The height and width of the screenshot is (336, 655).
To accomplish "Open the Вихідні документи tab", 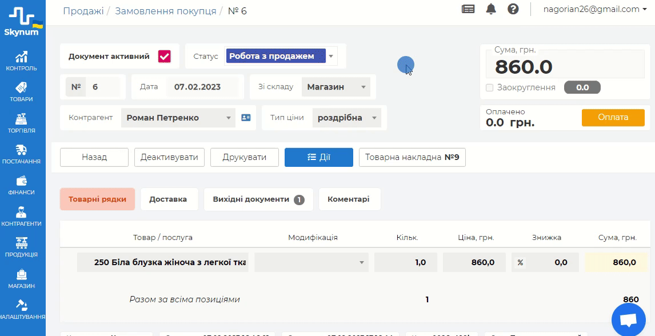I will click(x=258, y=199).
